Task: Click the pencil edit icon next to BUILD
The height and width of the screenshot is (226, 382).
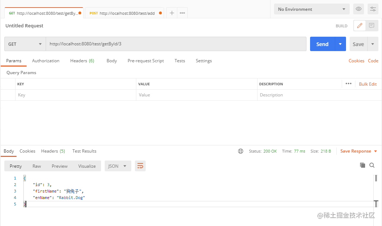Action: coord(360,26)
